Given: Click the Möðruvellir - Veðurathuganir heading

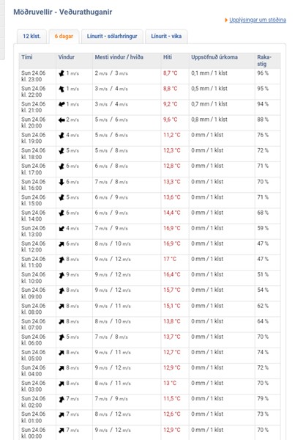Looking at the screenshot, I should [63, 12].
